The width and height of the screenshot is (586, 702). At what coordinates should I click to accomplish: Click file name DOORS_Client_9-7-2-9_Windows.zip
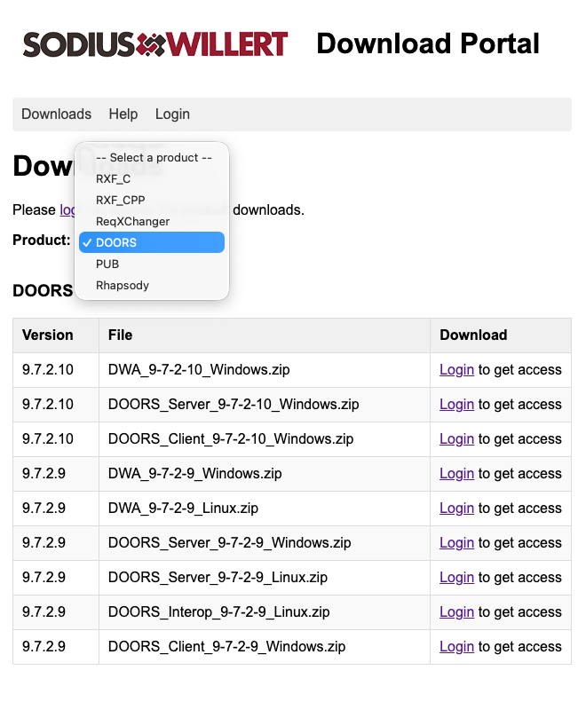pyautogui.click(x=226, y=646)
